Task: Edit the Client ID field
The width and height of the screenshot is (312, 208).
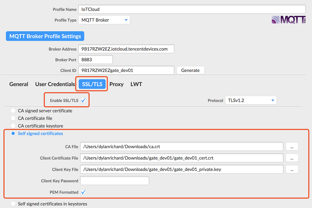Action: pyautogui.click(x=126, y=71)
